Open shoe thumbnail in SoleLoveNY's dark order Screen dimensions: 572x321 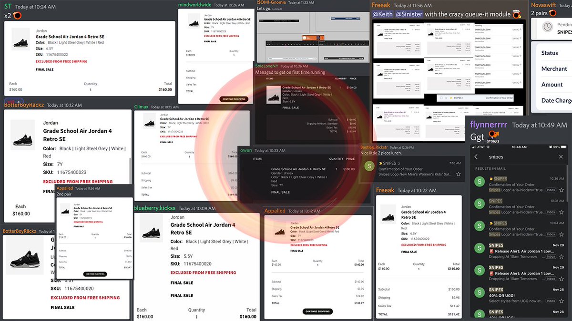point(274,95)
